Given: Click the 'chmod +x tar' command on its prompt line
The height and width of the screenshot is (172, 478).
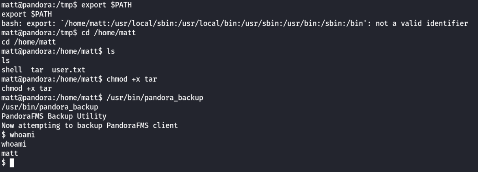Looking at the screenshot, I should tap(132, 79).
